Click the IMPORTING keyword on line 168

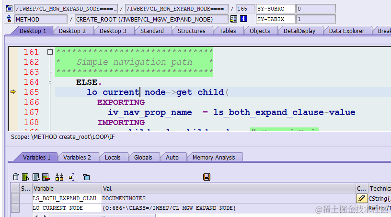tap(121, 123)
